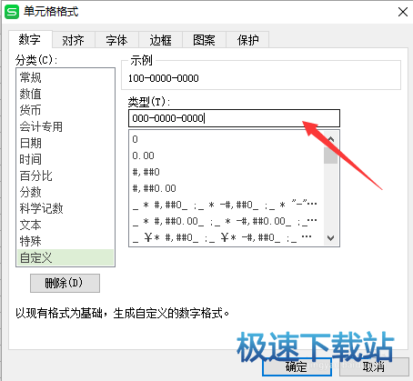
Task: Choose the 特殊 category
Action: tap(65, 241)
